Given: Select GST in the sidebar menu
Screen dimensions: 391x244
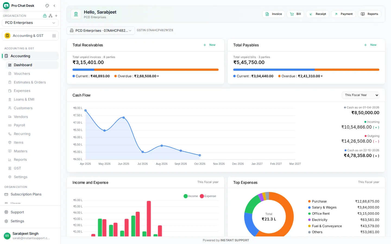Looking at the screenshot, I should tap(32, 168).
